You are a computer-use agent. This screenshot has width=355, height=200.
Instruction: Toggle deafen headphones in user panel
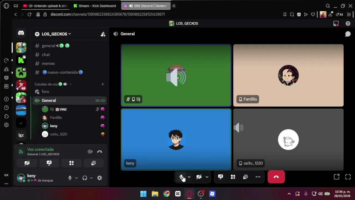(85, 178)
